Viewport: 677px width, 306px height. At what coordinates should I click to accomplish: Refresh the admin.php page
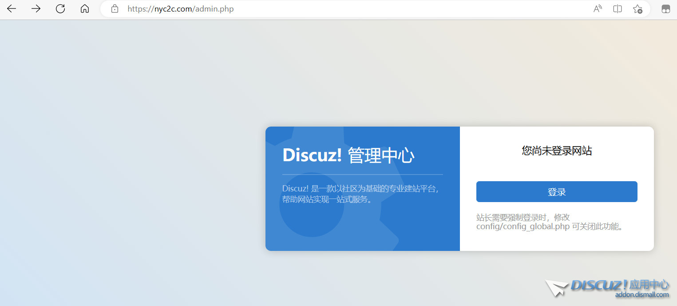60,8
